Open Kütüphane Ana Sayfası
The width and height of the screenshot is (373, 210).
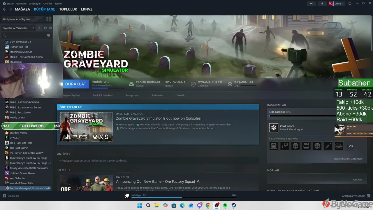point(22,19)
